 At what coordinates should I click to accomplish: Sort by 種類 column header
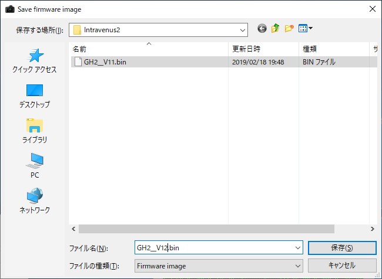(334, 49)
